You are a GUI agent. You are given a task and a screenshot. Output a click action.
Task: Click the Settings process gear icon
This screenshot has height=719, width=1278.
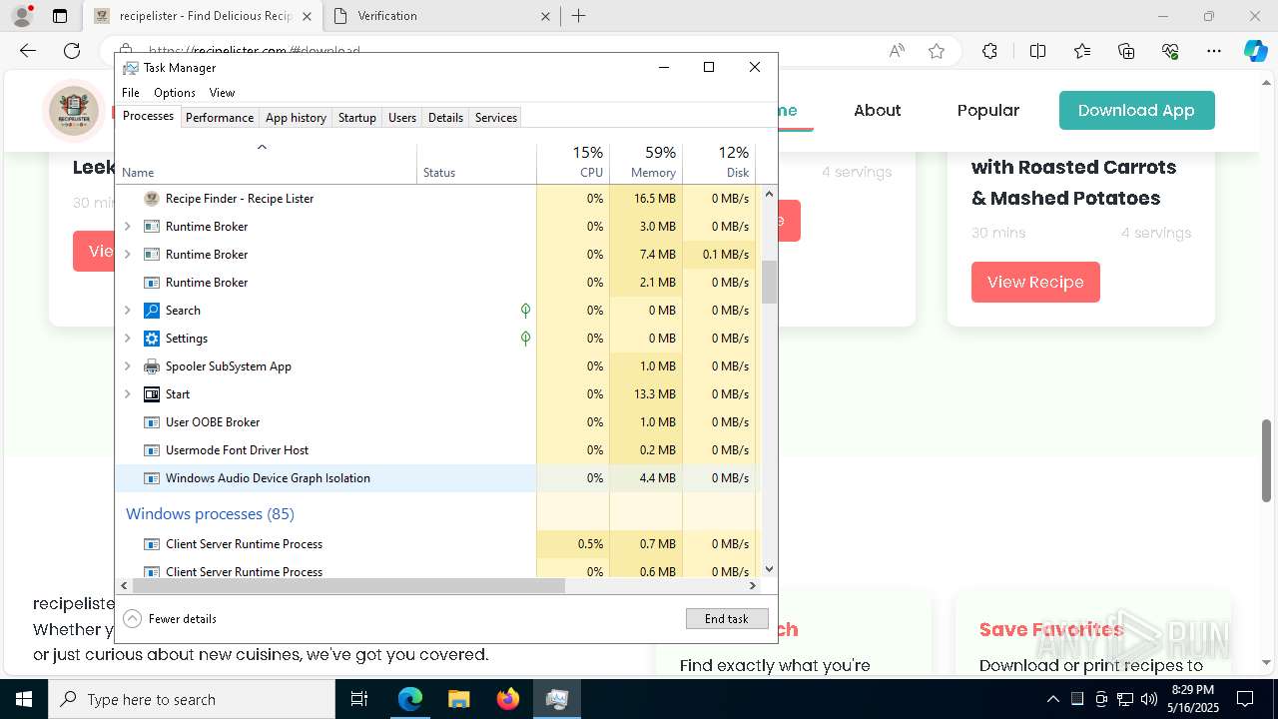coord(152,339)
